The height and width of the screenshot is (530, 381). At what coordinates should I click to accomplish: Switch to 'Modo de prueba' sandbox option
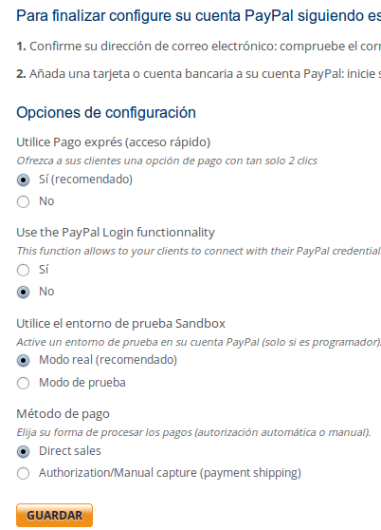tap(23, 383)
